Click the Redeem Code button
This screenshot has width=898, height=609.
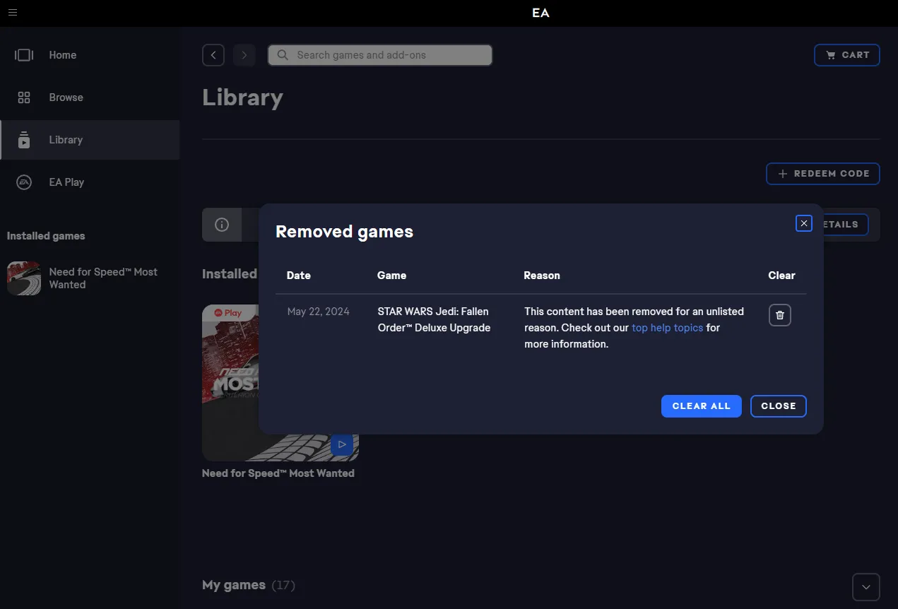(x=823, y=174)
